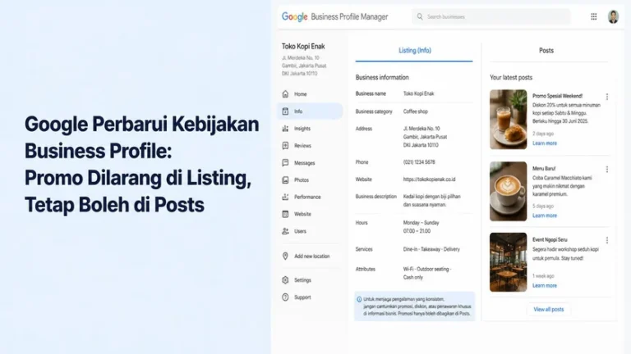Switch to the Posts tab
The image size is (631, 354).
click(x=546, y=51)
